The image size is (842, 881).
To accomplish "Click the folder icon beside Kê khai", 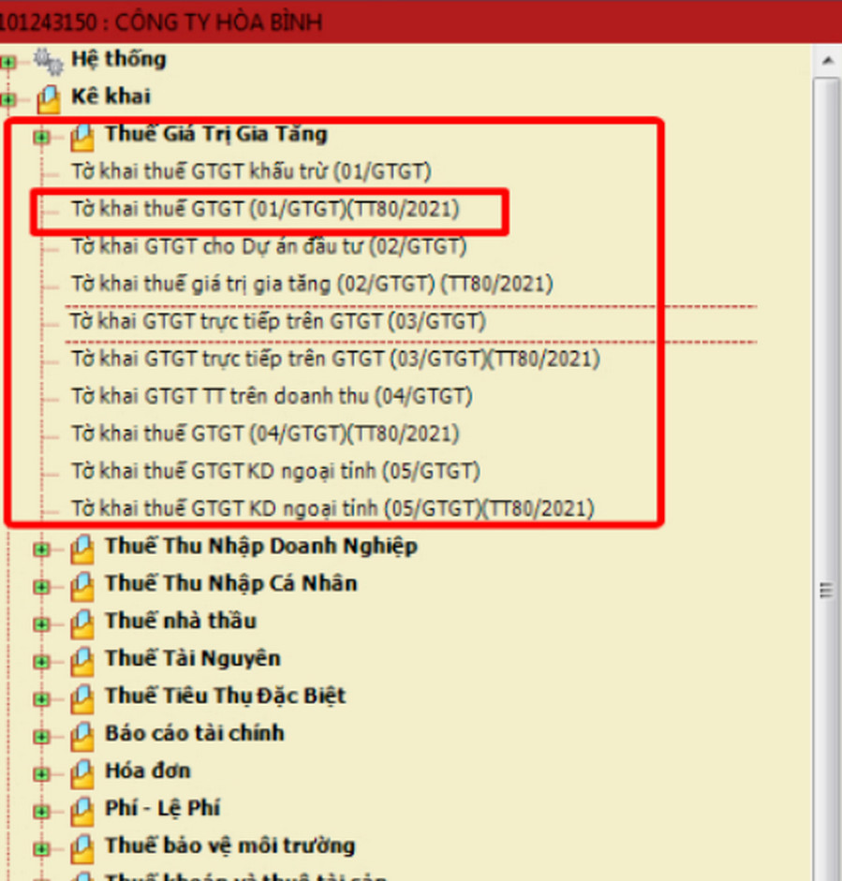I will [x=49, y=99].
